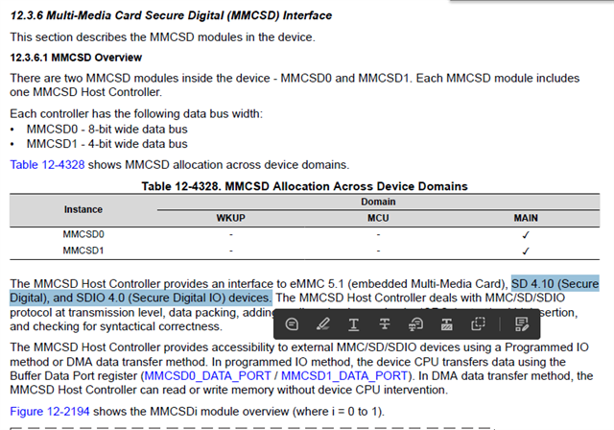Image resolution: width=614 pixels, height=430 pixels.
Task: Click the MMCSD0 instance table cell
Action: pos(83,234)
